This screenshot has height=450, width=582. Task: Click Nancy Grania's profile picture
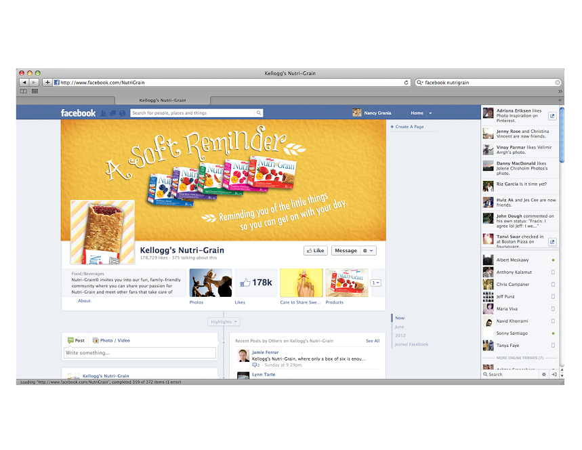[356, 112]
